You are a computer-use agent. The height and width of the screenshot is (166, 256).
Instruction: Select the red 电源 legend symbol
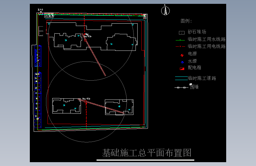[x=182, y=56]
